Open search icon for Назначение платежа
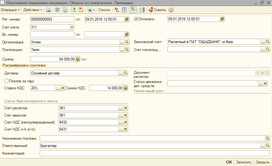The height and width of the screenshot is (166, 272). [x=268, y=138]
